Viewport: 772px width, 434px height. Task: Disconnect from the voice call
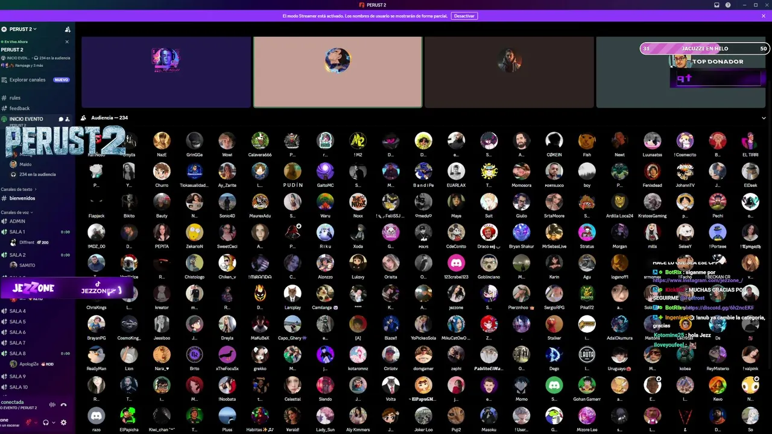tap(63, 404)
